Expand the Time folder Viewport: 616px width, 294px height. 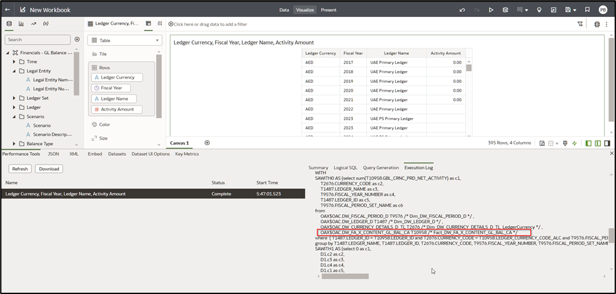14,62
